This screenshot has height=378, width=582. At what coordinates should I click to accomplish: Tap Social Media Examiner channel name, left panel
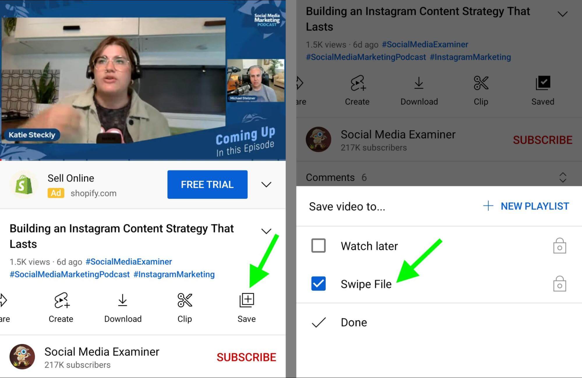pyautogui.click(x=102, y=352)
